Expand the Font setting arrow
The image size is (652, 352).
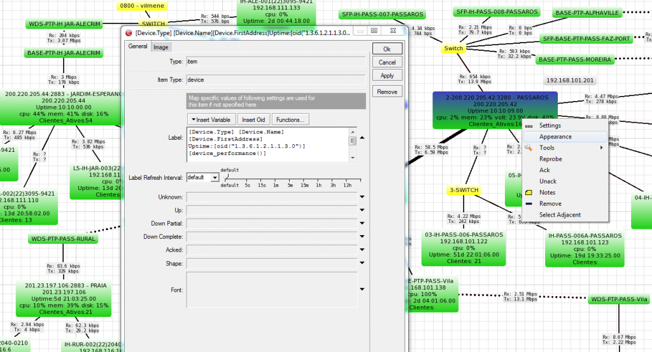pyautogui.click(x=362, y=290)
